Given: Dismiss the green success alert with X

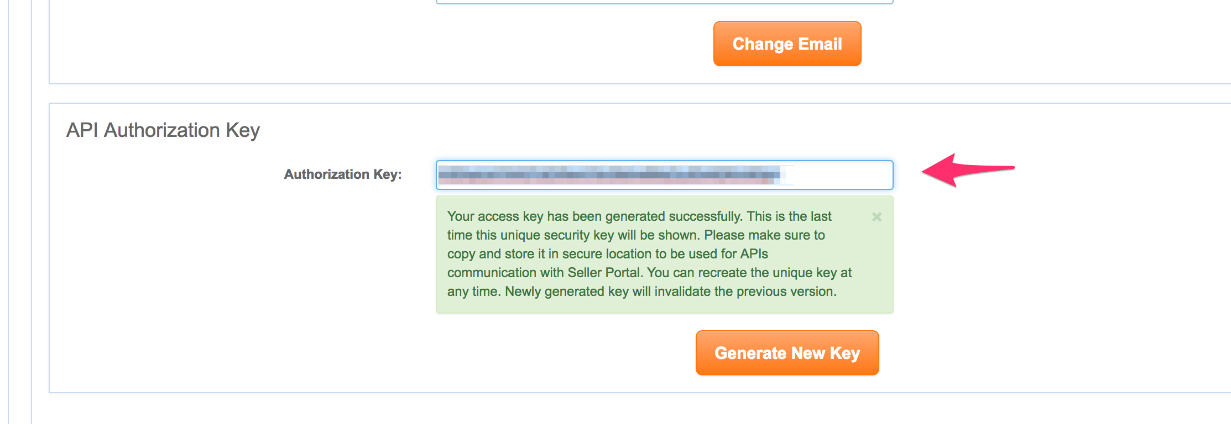Looking at the screenshot, I should pos(877,217).
